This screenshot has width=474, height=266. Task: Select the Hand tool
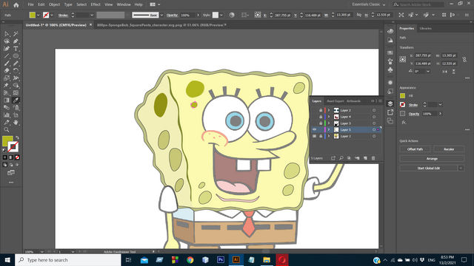tap(16, 123)
